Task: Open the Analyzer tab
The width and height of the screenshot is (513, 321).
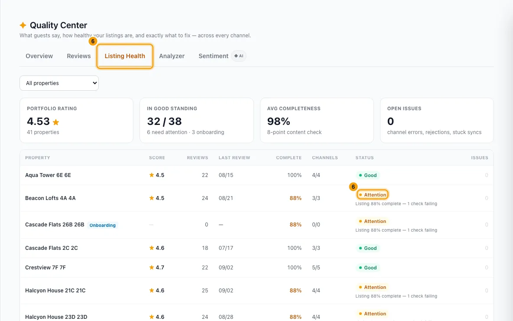Action: pyautogui.click(x=172, y=56)
